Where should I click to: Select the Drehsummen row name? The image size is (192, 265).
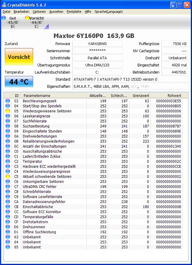point(34,227)
